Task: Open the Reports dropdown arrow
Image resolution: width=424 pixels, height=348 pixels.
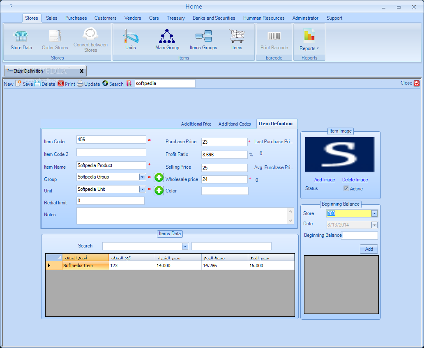Action: tap(318, 48)
